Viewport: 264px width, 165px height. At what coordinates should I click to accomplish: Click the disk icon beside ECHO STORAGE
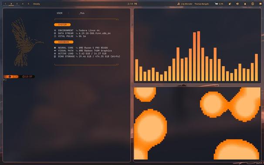click(55, 56)
